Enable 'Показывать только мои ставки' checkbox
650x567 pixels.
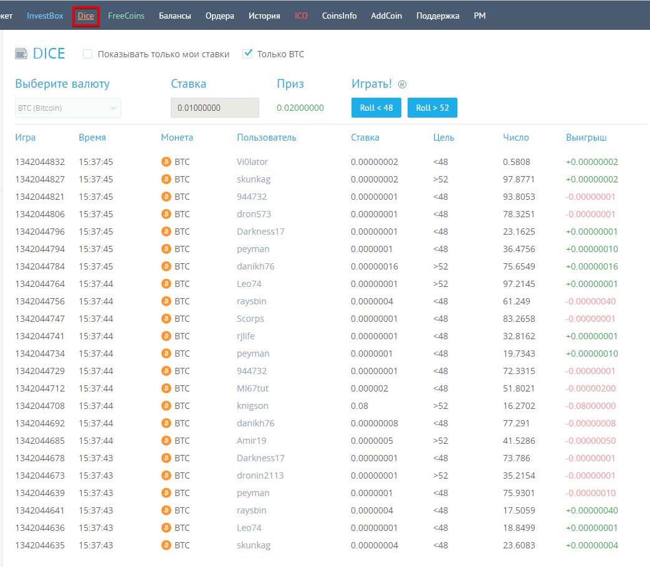pos(87,54)
